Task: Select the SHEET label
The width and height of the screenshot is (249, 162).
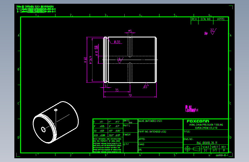Action: [x=215, y=147]
